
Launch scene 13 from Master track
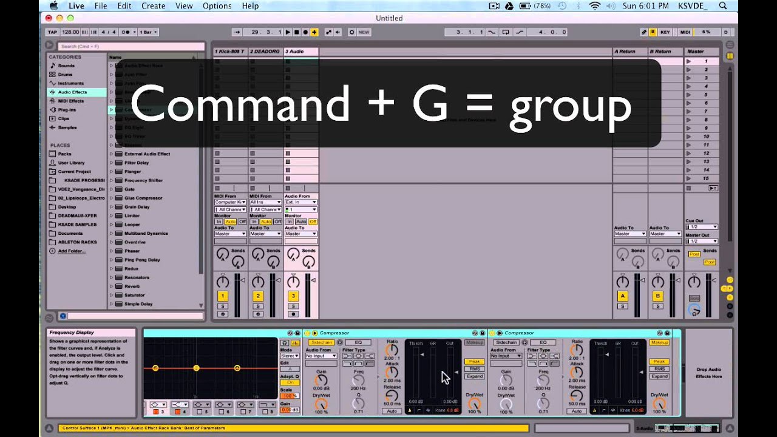689,162
